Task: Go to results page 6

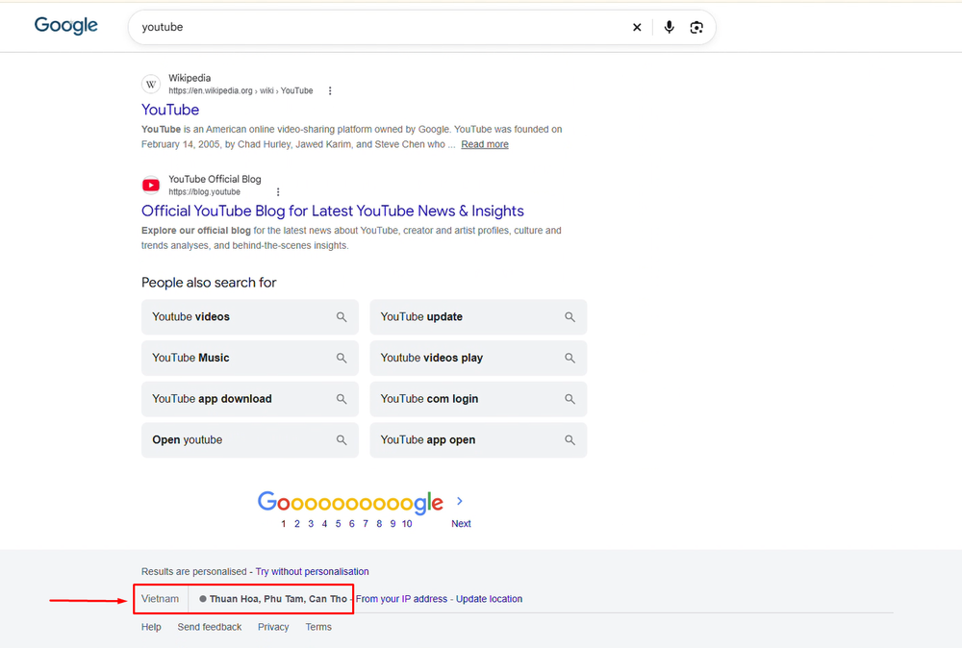Action: click(351, 524)
